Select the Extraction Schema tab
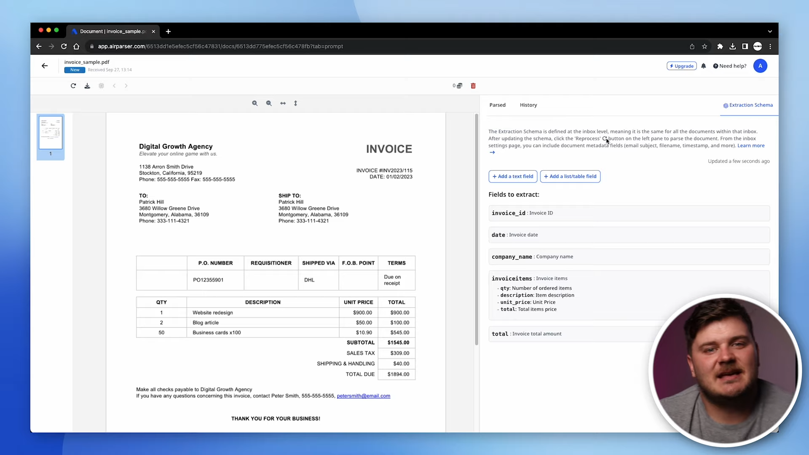This screenshot has height=455, width=809. (x=748, y=105)
